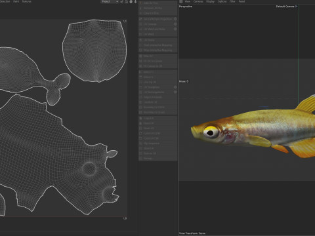Screen dimensions: 315x236
Task: Click Boundary to Circle
Action: coord(157,108)
